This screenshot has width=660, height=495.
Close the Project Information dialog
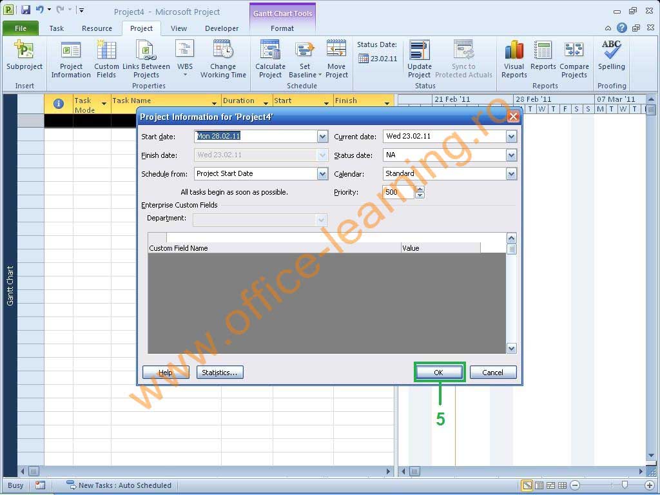point(512,117)
